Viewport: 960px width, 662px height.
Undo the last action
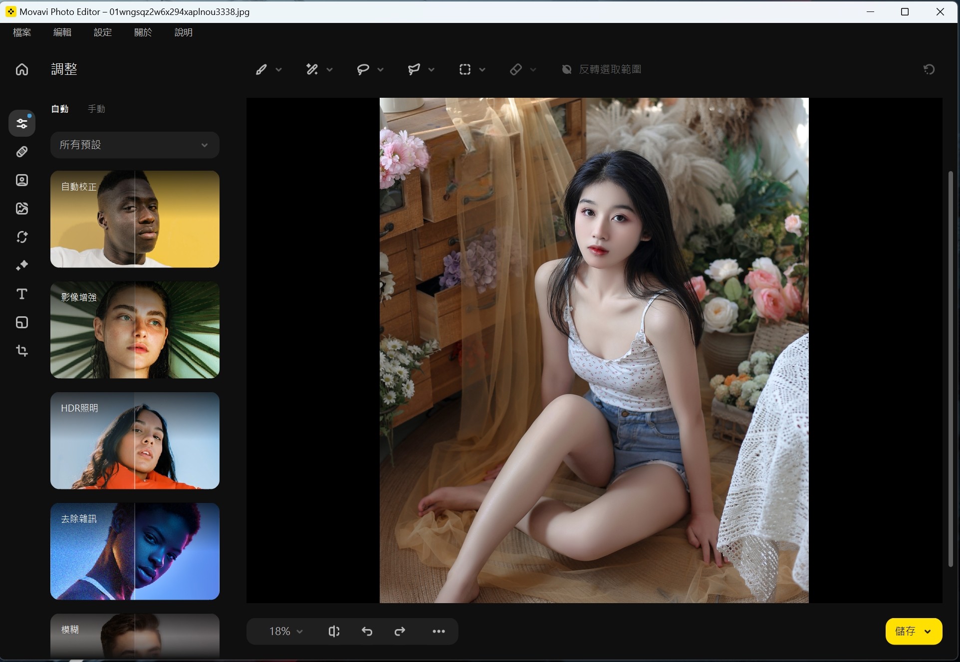point(367,632)
